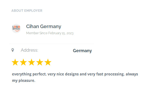Click the orange smile in the MyFace logo
161x107 pixels.
click(x=17, y=30)
